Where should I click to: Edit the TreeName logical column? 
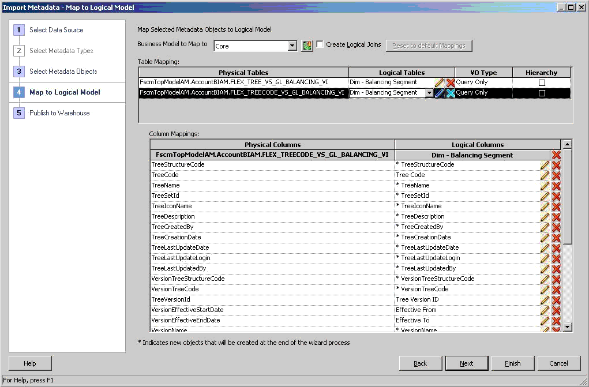pyautogui.click(x=545, y=186)
